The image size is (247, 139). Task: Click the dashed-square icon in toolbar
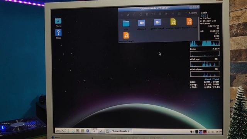(154, 14)
